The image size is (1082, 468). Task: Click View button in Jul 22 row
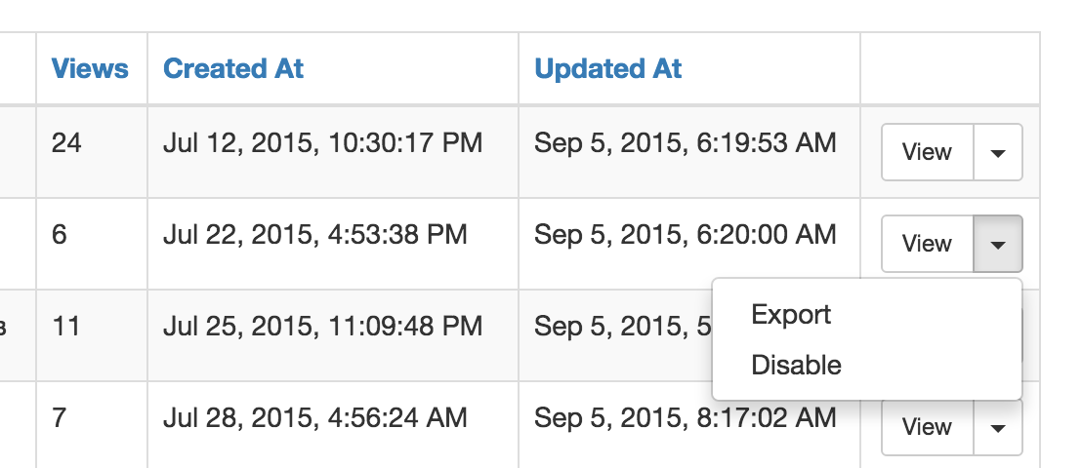click(x=928, y=244)
